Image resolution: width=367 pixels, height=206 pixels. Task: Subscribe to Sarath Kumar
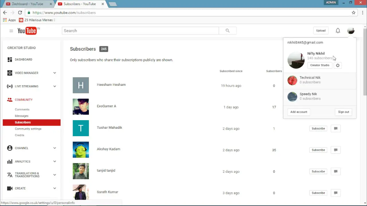[x=318, y=193]
